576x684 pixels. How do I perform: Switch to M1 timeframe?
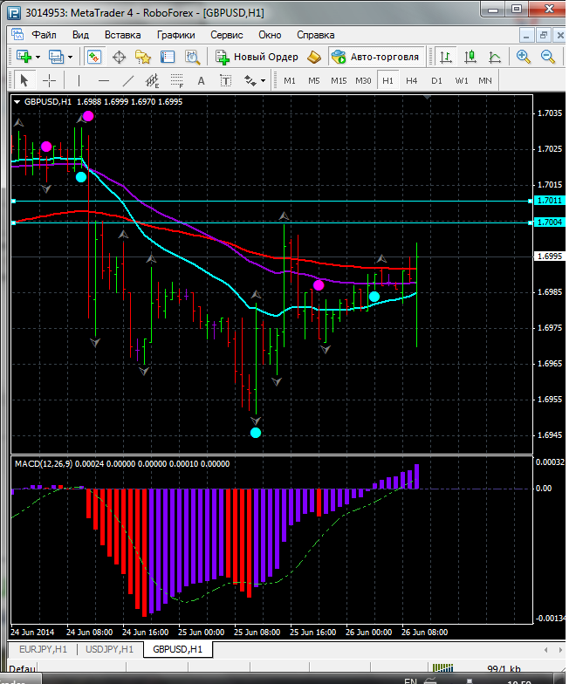tap(290, 80)
